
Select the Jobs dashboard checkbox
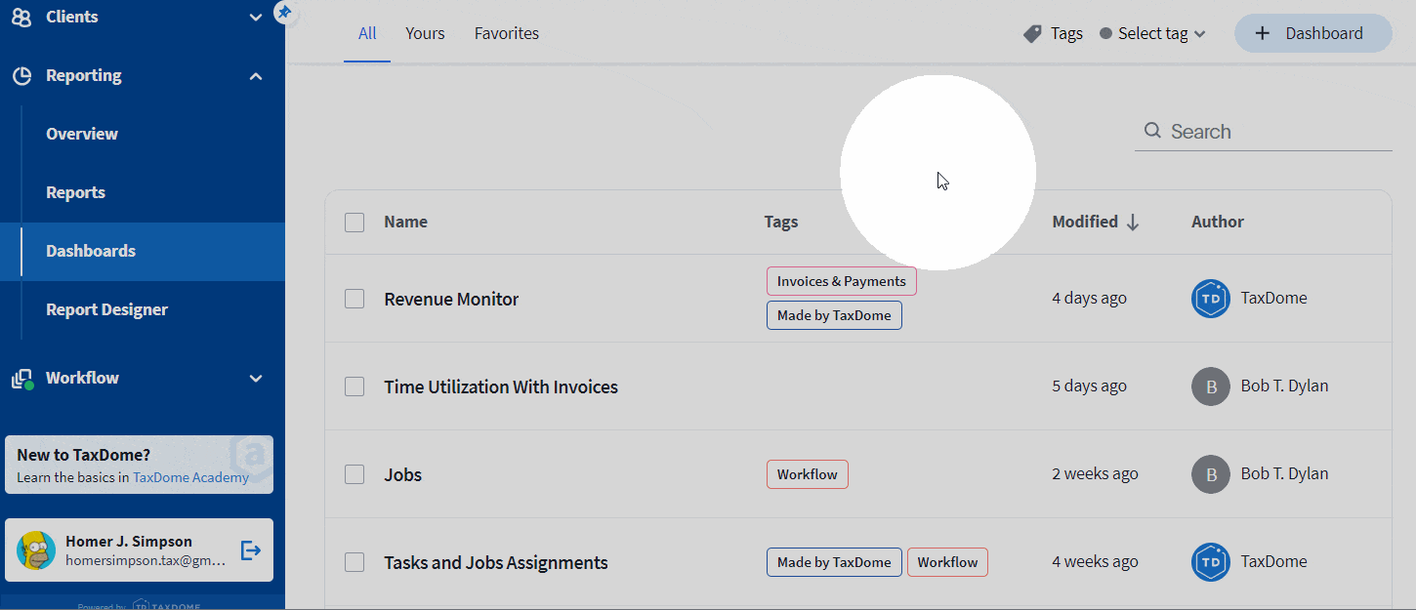click(354, 474)
